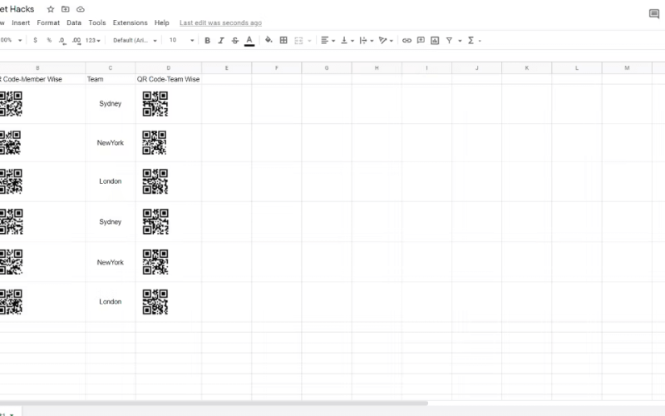Select column C header

[x=111, y=68]
